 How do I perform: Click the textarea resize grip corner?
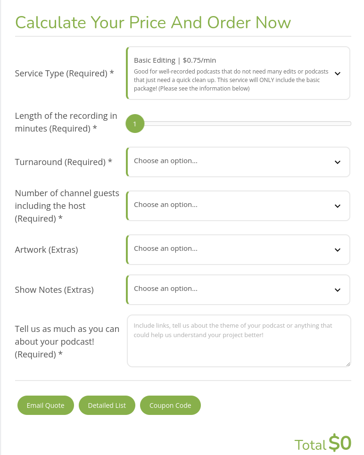(x=348, y=364)
